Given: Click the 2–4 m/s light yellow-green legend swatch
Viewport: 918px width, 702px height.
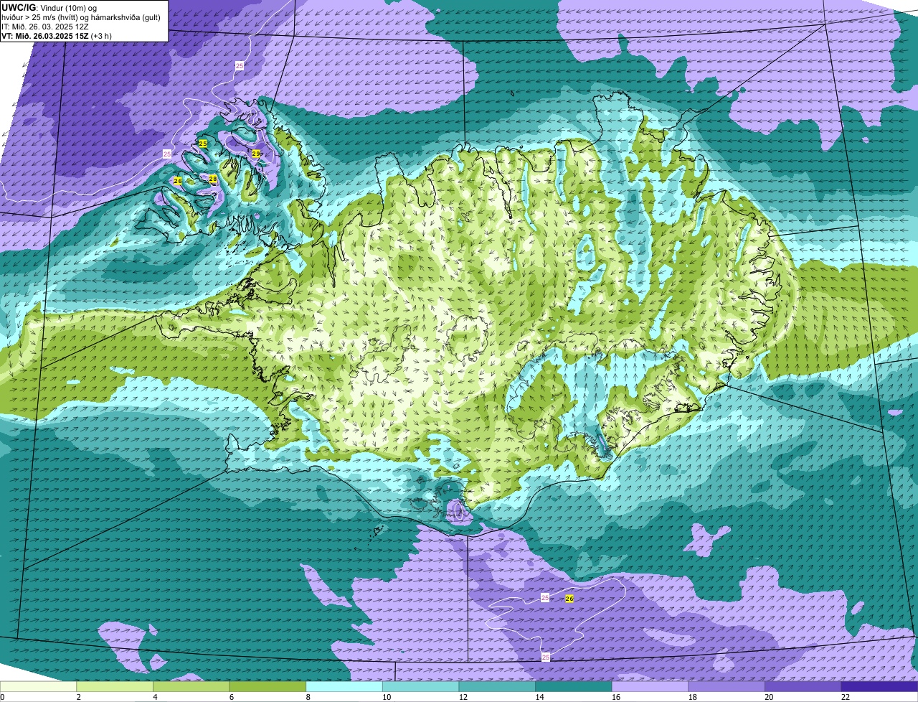Looking at the screenshot, I should click(115, 686).
